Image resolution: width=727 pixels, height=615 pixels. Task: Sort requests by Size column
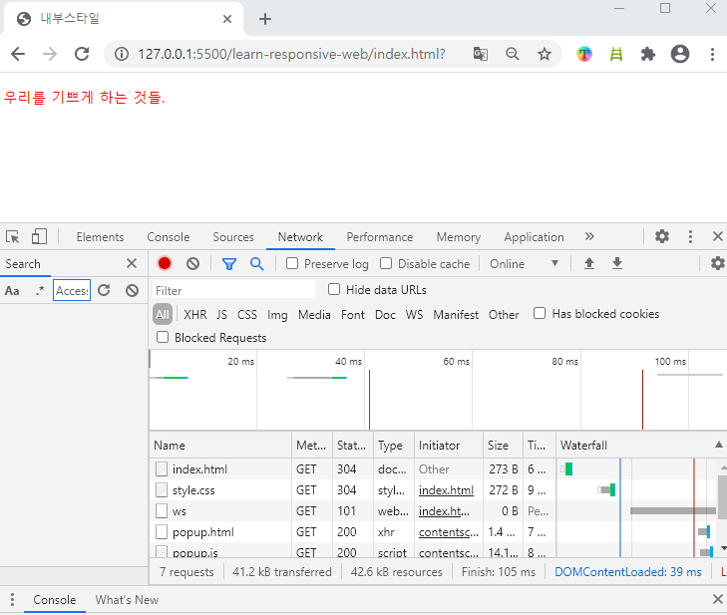(503, 445)
